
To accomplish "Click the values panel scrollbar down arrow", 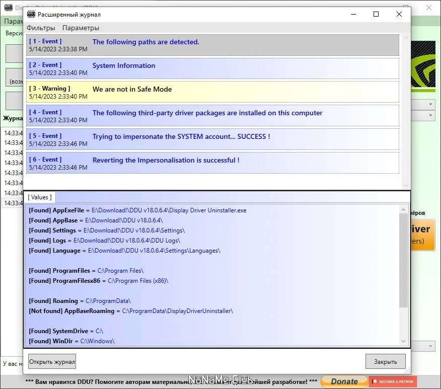I will 403,341.
